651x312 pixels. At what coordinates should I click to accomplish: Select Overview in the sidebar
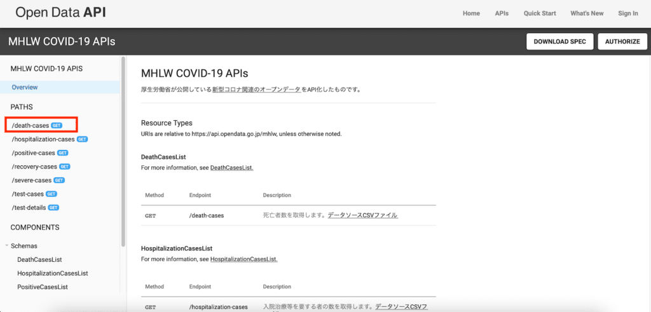point(60,87)
